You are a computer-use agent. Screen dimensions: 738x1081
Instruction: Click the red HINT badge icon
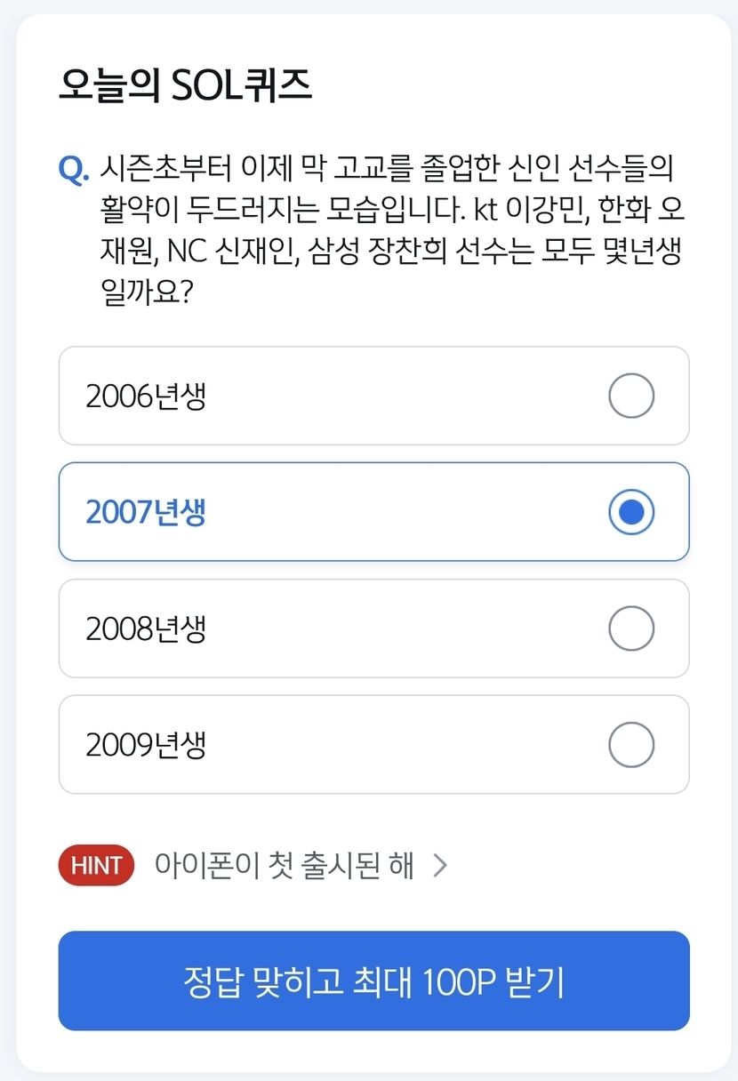point(96,866)
